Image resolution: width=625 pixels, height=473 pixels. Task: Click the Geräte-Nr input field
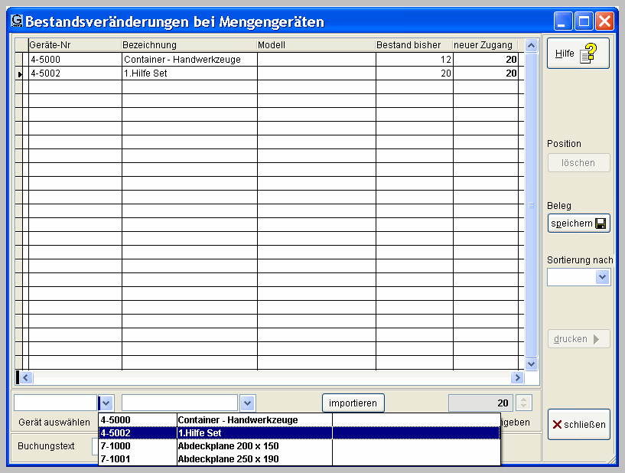click(x=56, y=403)
